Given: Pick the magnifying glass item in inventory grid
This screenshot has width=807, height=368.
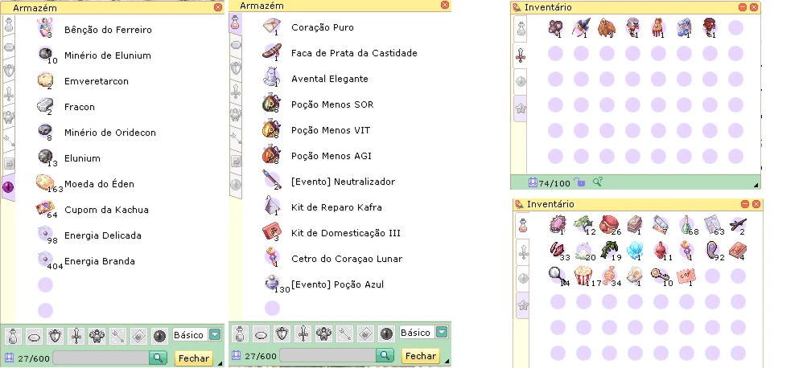Looking at the screenshot, I should [556, 275].
